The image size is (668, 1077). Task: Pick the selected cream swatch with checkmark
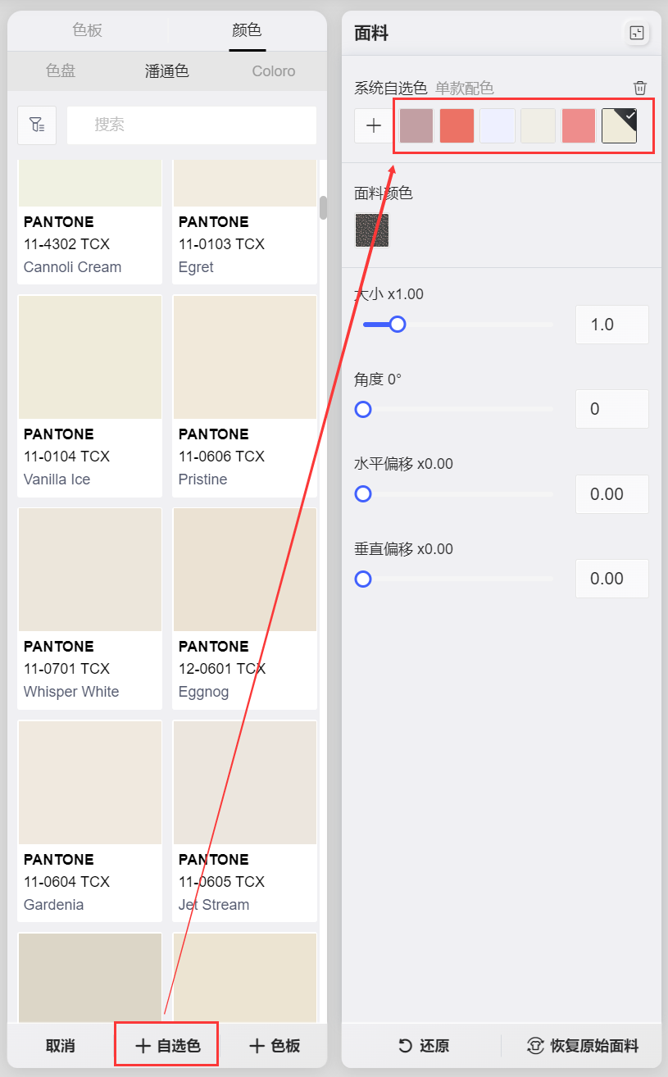[619, 125]
